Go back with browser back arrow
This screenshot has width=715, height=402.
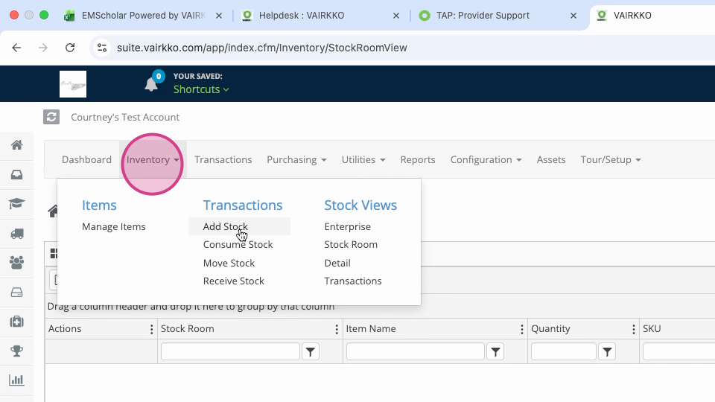point(16,48)
